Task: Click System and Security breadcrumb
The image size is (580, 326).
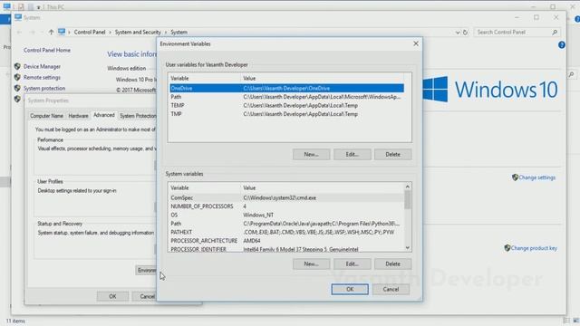Action: point(138,33)
